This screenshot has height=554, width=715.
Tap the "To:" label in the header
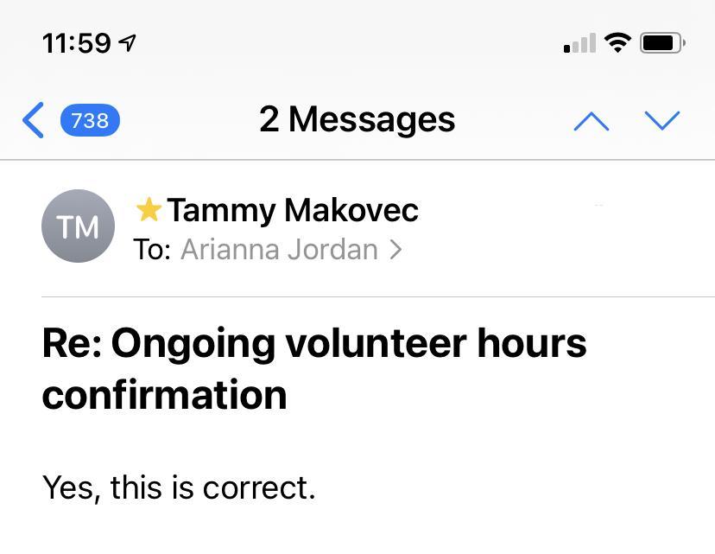coord(152,250)
